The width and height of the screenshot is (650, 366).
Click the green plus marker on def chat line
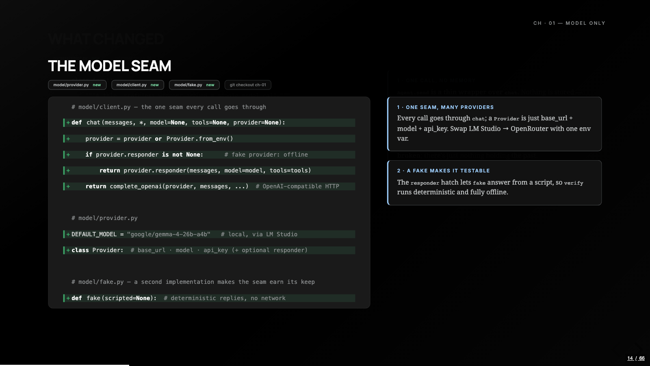pyautogui.click(x=68, y=122)
